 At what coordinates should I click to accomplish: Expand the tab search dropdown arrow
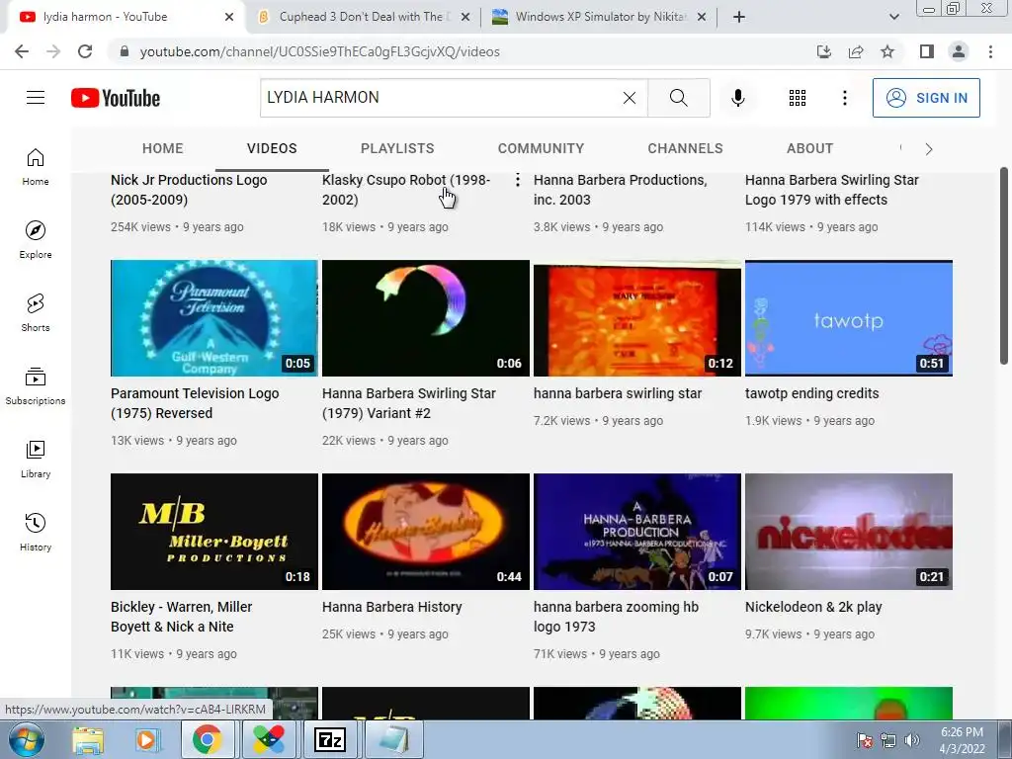[x=893, y=17]
